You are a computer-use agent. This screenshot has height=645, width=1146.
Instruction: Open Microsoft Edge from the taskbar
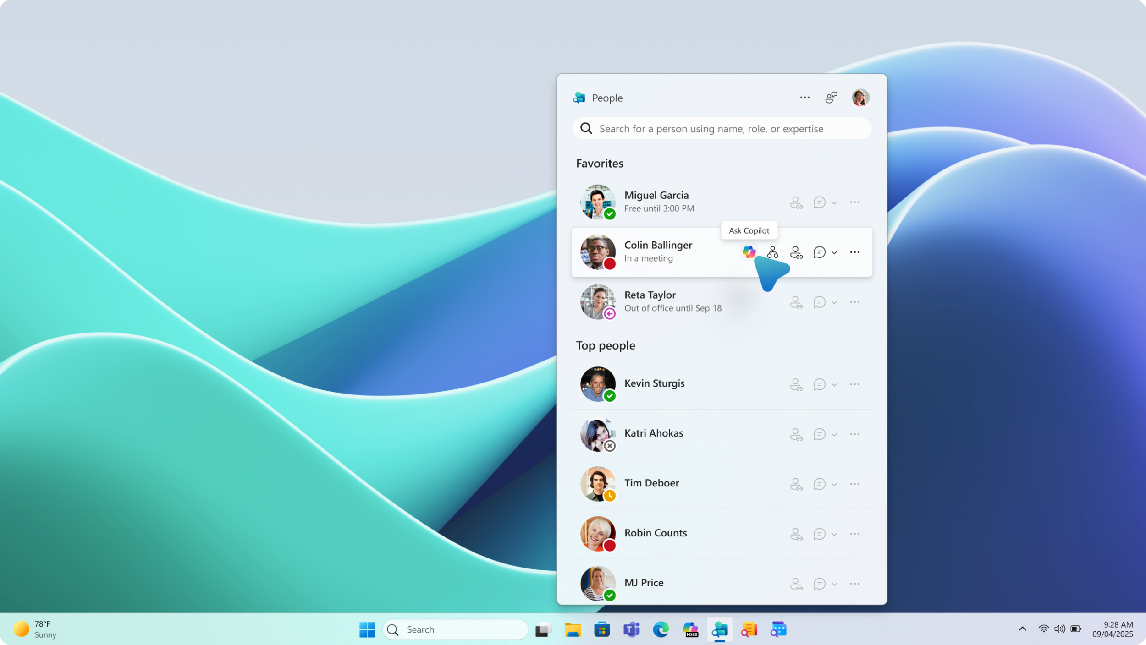(660, 629)
